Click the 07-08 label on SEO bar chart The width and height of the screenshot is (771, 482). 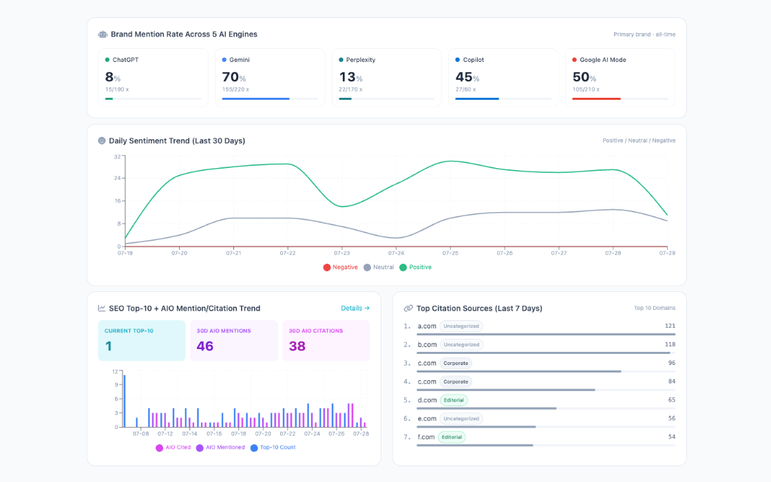[140, 434]
